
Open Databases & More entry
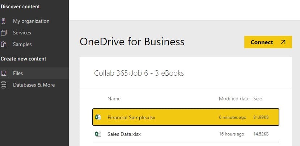pos(34,85)
